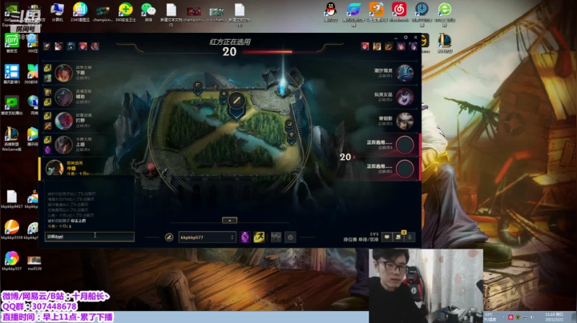This screenshot has height=323, width=577.
Task: Click Smite spell icon beside 打野 teammate
Action: 47,126
